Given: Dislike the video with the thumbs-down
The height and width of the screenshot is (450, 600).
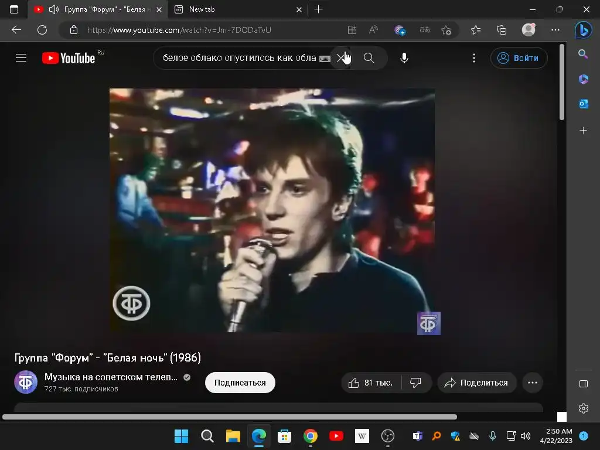Looking at the screenshot, I should point(416,383).
